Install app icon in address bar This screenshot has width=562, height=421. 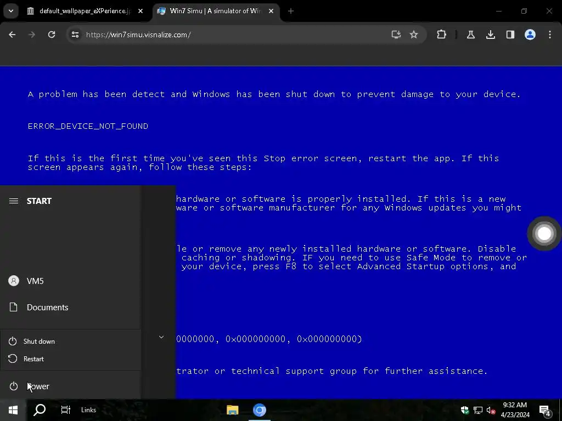coord(396,35)
